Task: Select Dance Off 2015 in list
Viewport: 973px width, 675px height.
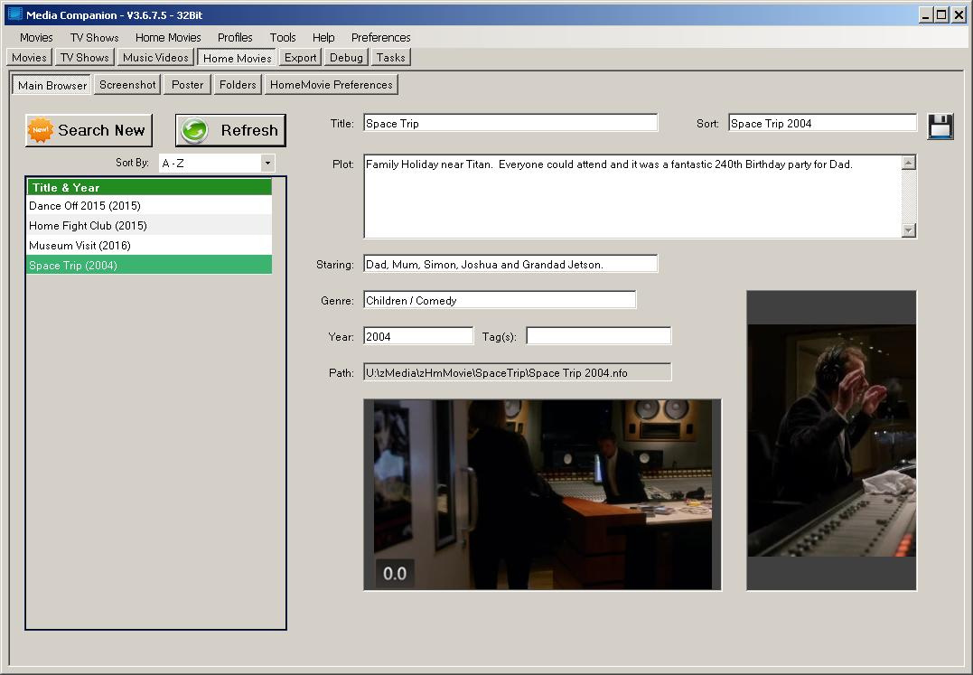Action: coord(85,206)
